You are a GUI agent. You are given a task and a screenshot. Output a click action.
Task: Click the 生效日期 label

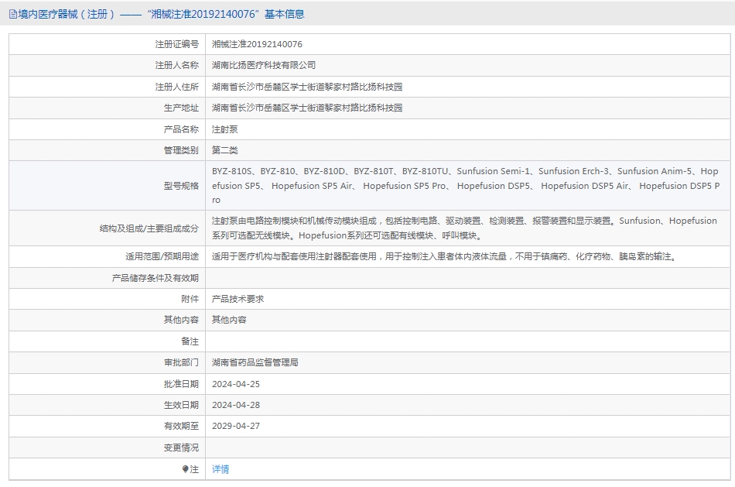(181, 405)
